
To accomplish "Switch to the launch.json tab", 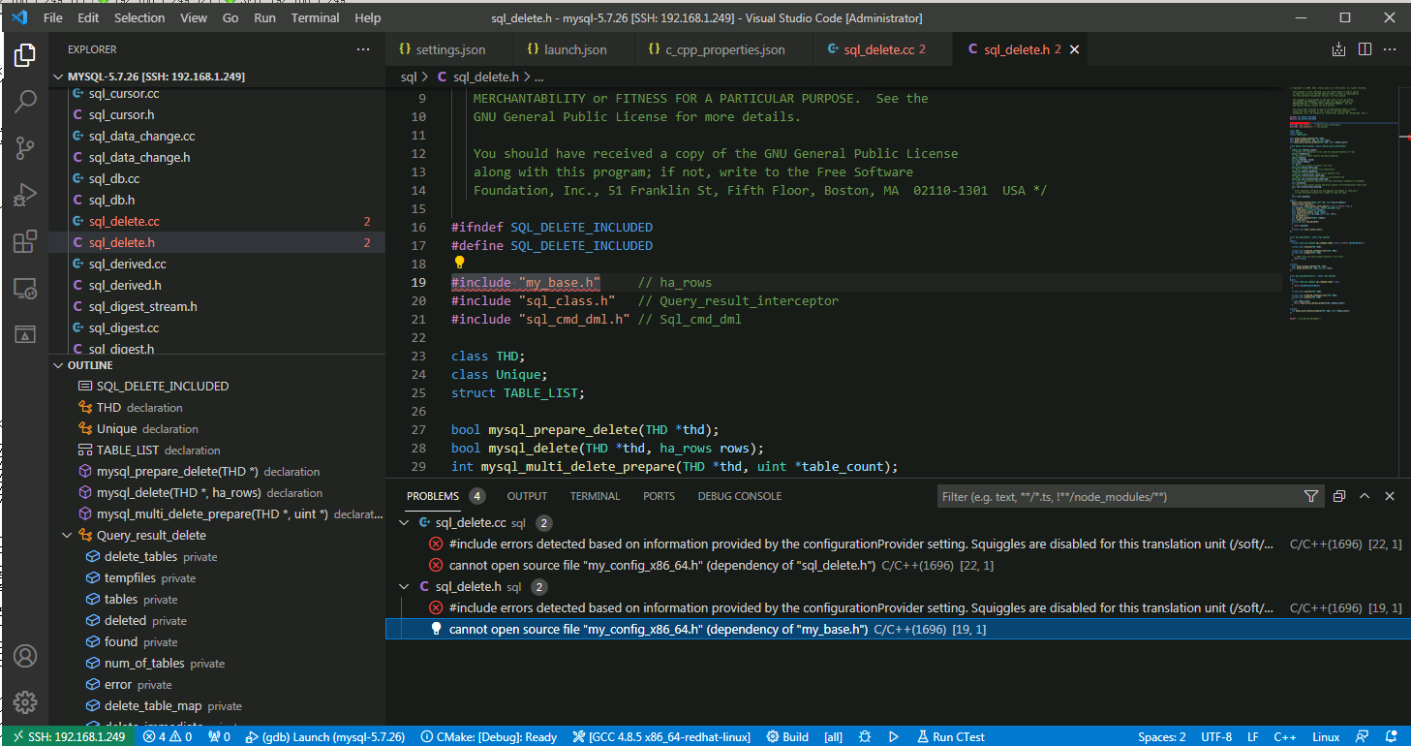I will (567, 49).
